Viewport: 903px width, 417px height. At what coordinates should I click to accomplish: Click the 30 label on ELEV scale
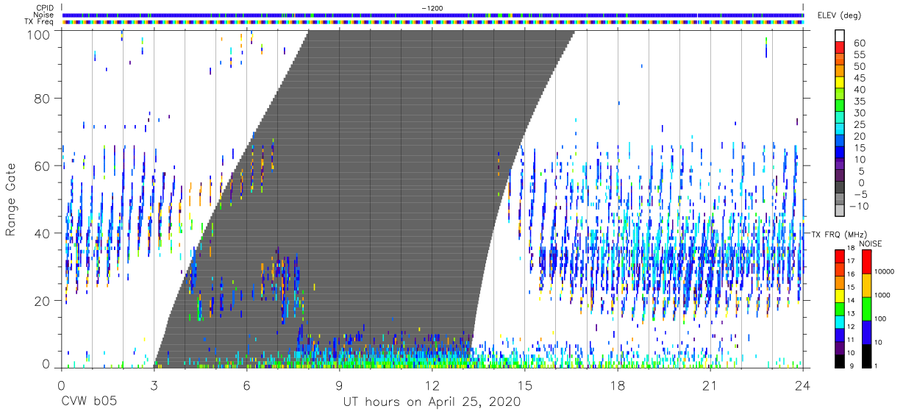[x=859, y=113]
